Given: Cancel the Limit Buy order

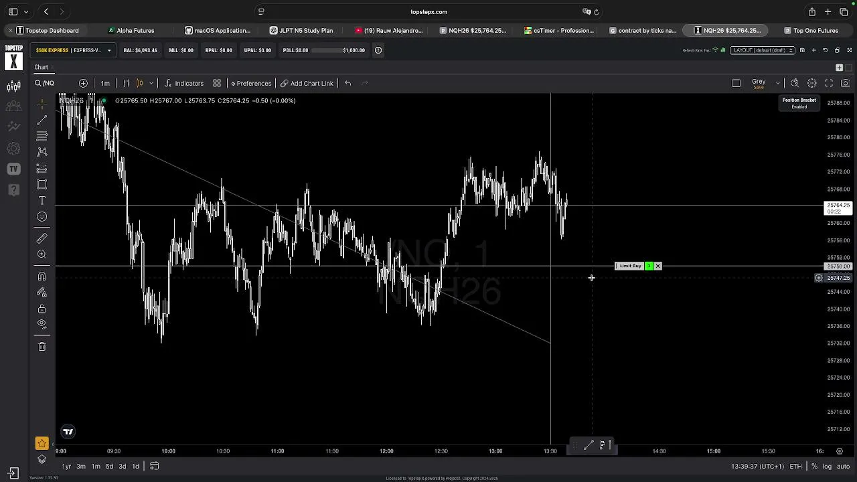Looking at the screenshot, I should [x=657, y=266].
